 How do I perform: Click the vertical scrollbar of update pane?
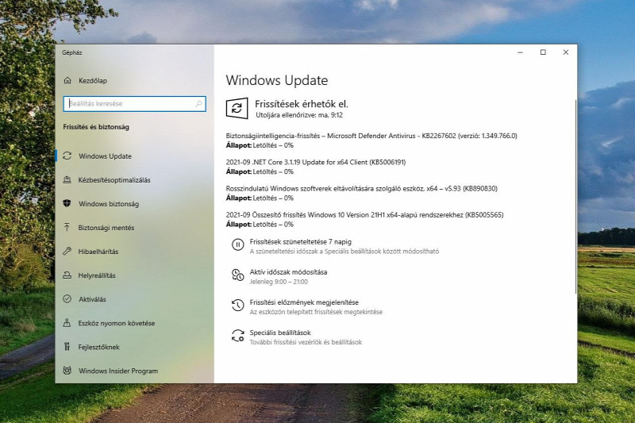[575, 196]
